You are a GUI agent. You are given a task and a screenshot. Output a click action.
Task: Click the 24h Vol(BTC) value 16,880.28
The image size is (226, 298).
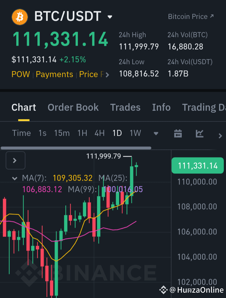tap(186, 47)
